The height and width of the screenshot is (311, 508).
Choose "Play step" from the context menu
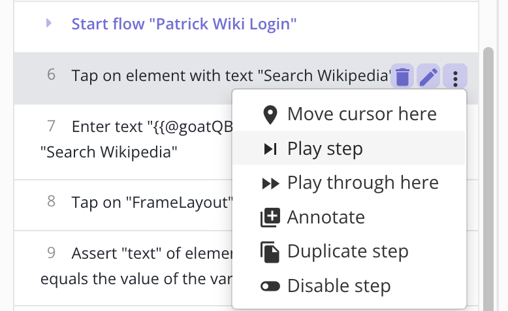(x=325, y=149)
